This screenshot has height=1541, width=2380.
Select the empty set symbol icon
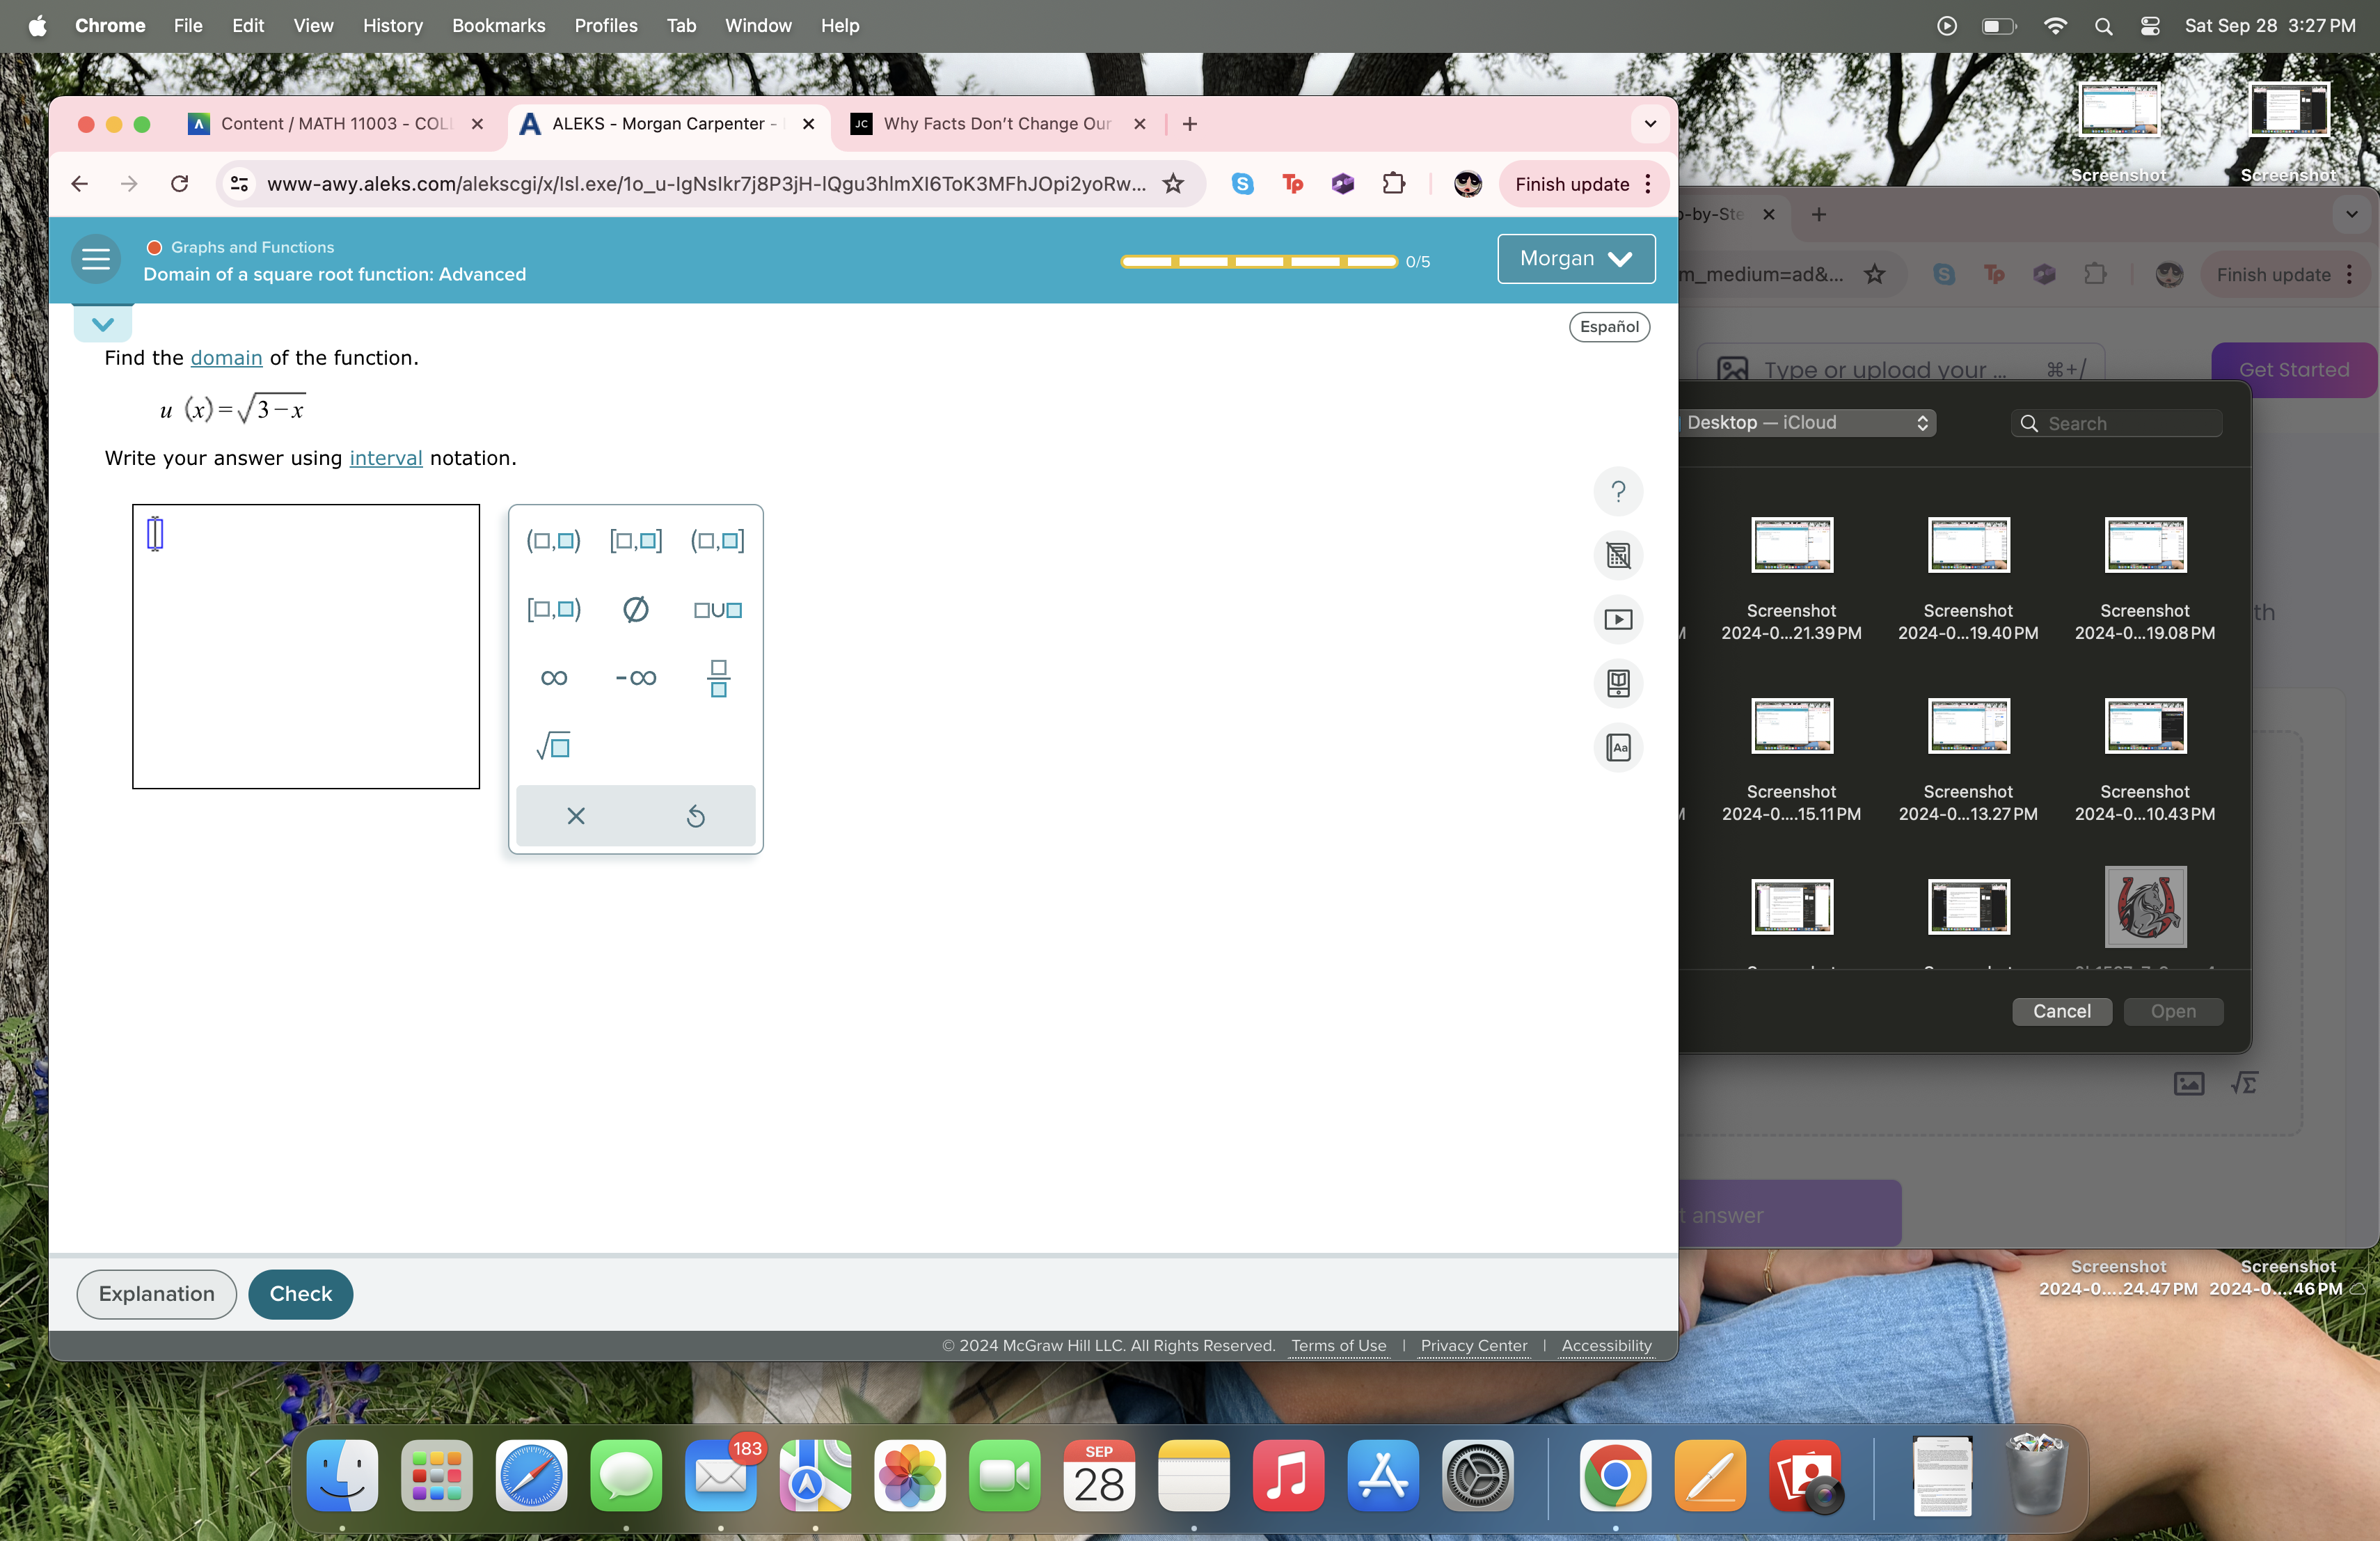(x=635, y=609)
